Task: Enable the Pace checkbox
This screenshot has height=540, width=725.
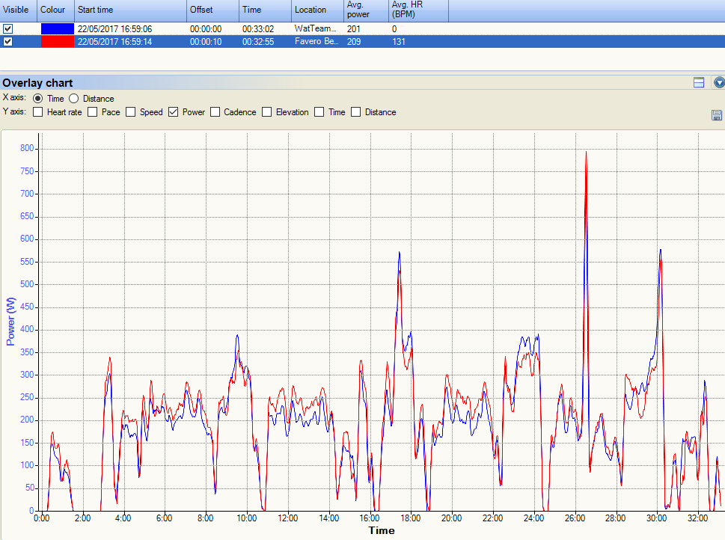Action: 93,112
